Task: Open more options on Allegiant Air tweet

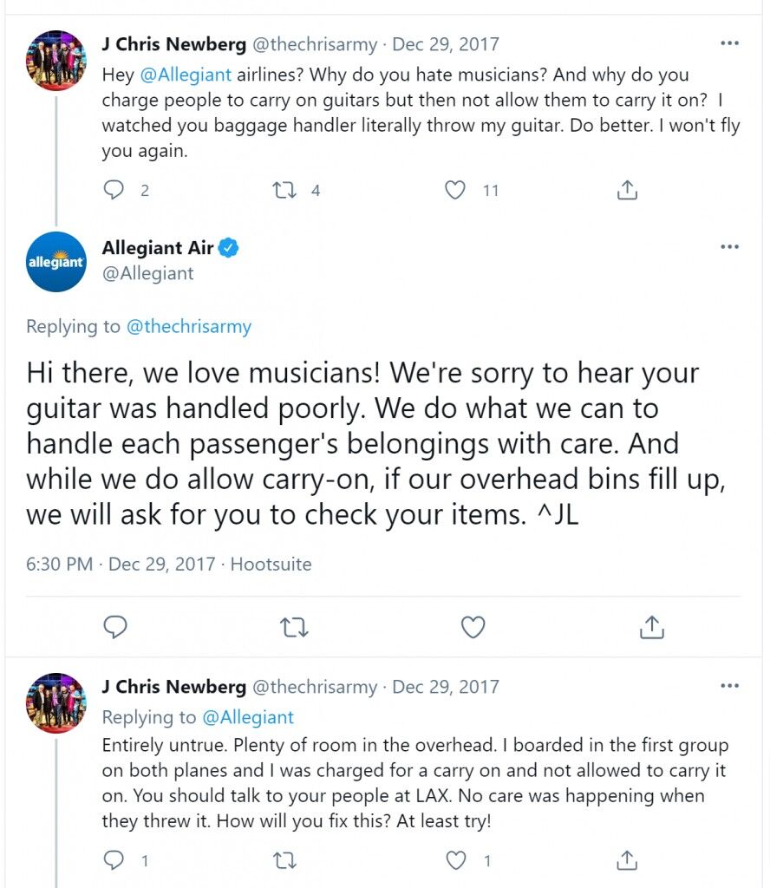Action: pyautogui.click(x=729, y=246)
